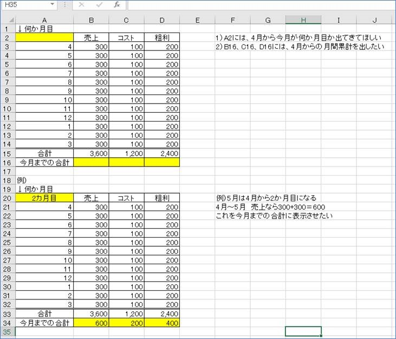The image size is (396, 339).
Task: Click the yellow cell B16 under 3,600
Action: click(x=91, y=162)
